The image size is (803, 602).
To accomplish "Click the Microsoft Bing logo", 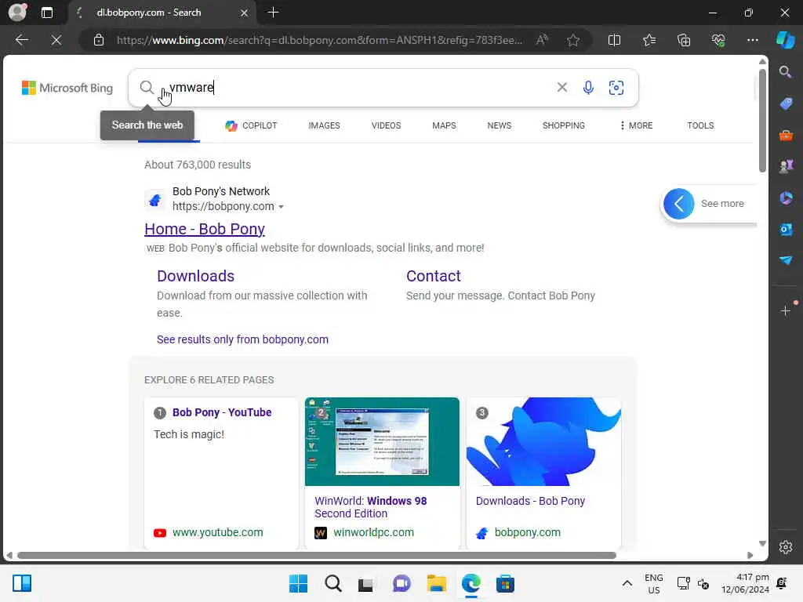I will (67, 88).
